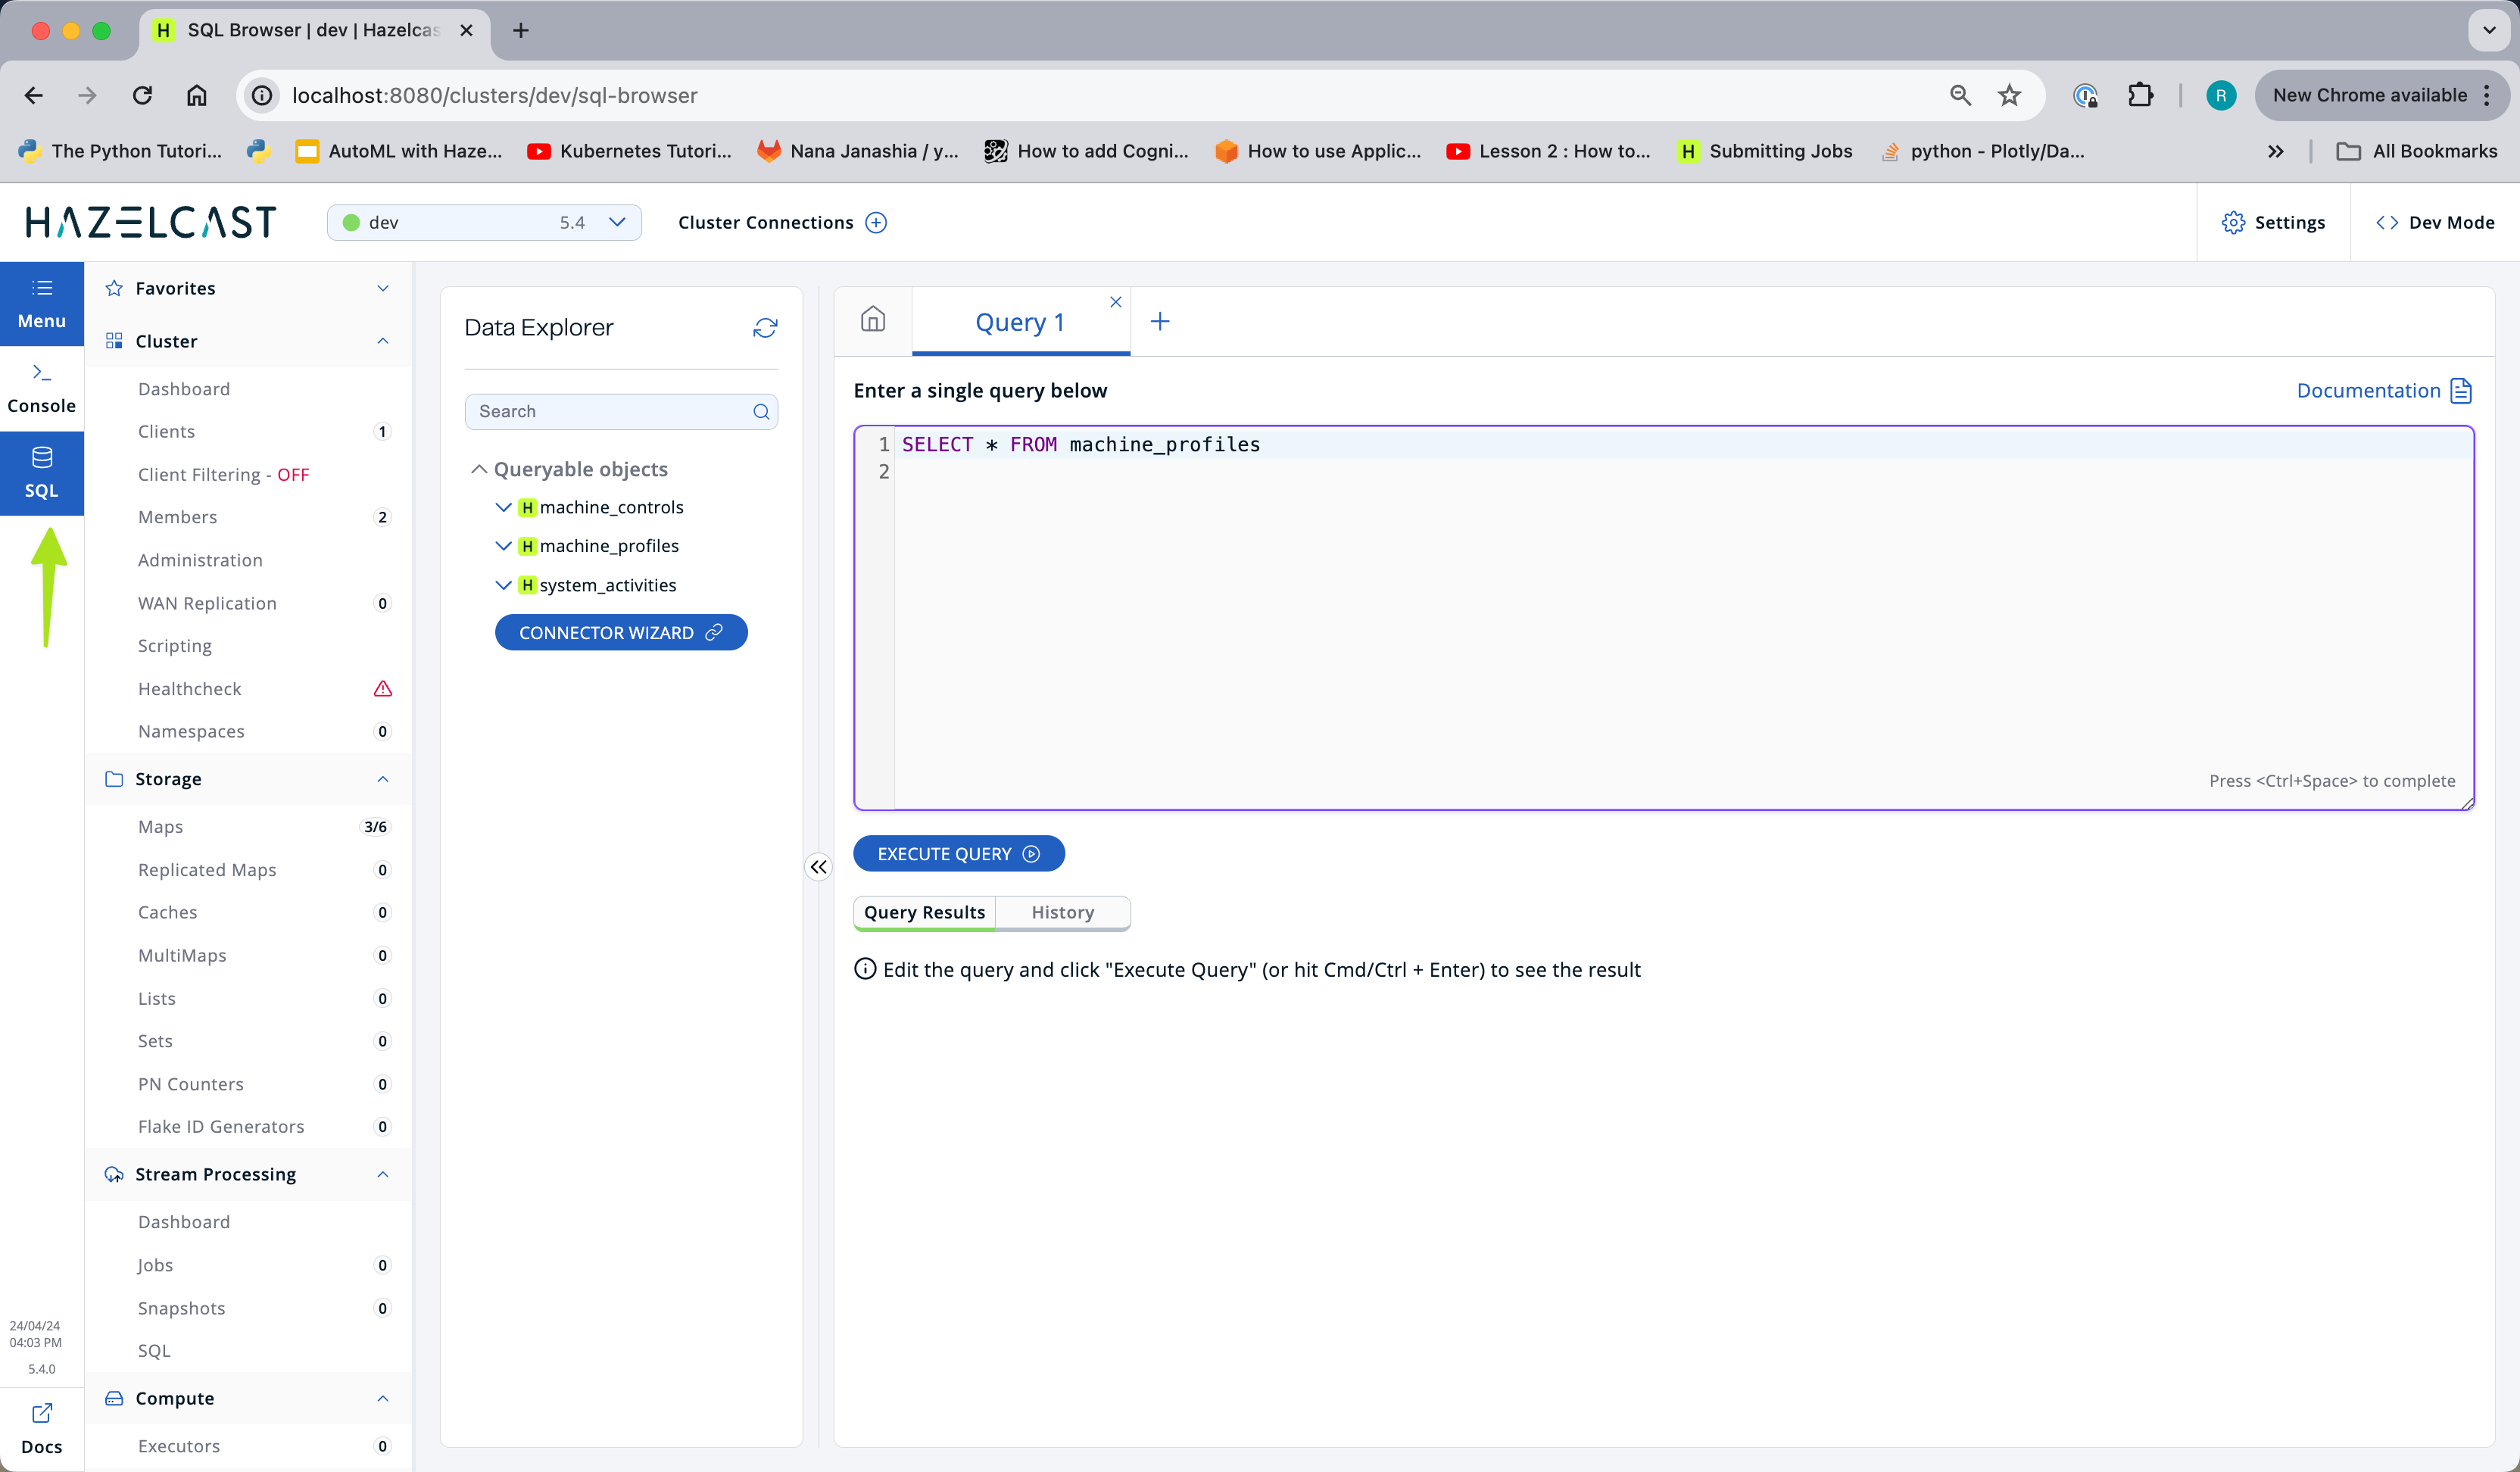The height and width of the screenshot is (1472, 2520).
Task: Open the Connector Wizard
Action: [x=620, y=633]
